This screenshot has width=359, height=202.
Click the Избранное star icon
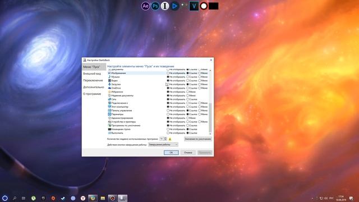(x=109, y=91)
